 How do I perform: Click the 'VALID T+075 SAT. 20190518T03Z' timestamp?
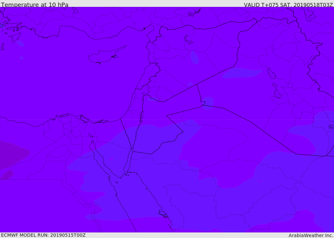288,5
